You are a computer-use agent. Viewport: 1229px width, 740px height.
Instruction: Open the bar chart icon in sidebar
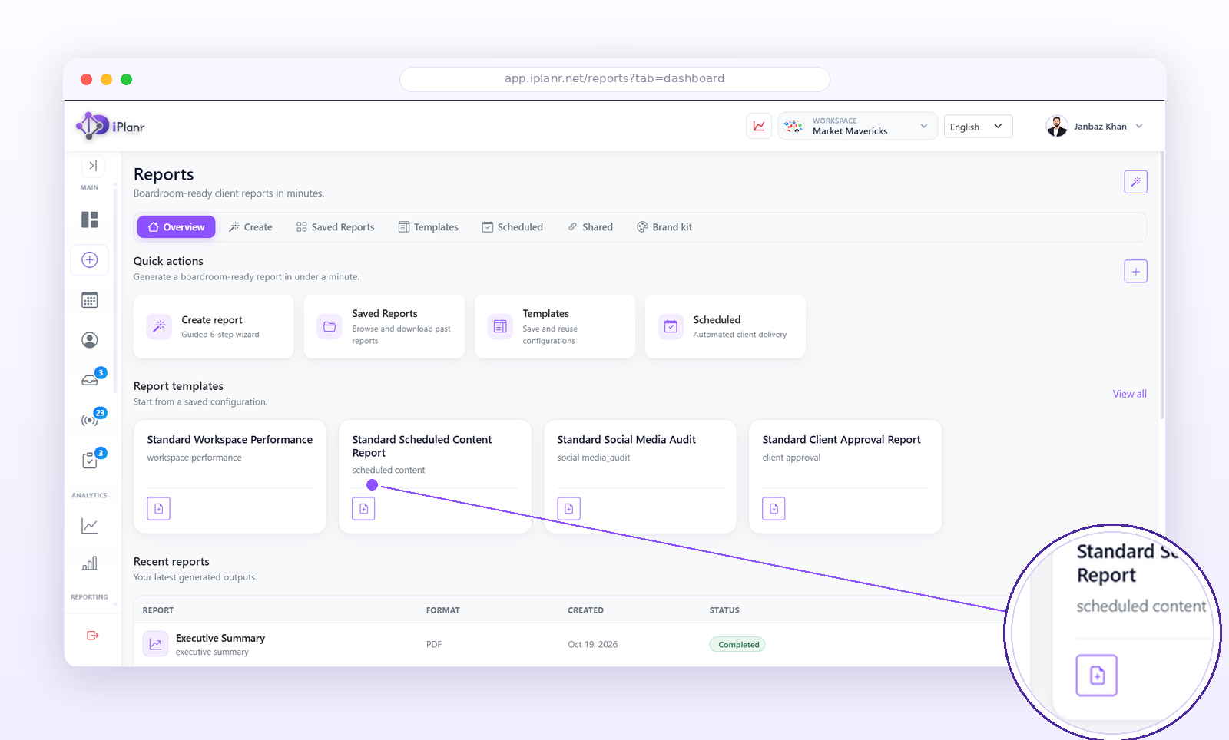point(90,563)
